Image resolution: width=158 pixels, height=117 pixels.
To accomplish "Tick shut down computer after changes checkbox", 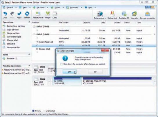I will click(x=61, y=64).
